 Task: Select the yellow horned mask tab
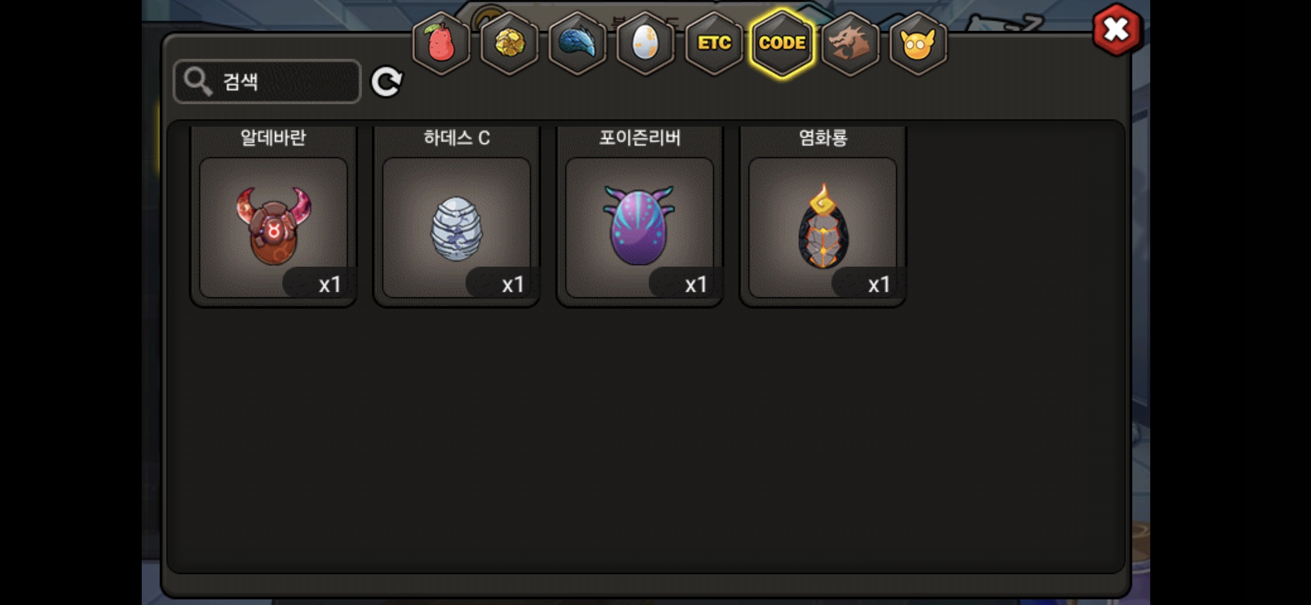click(918, 43)
